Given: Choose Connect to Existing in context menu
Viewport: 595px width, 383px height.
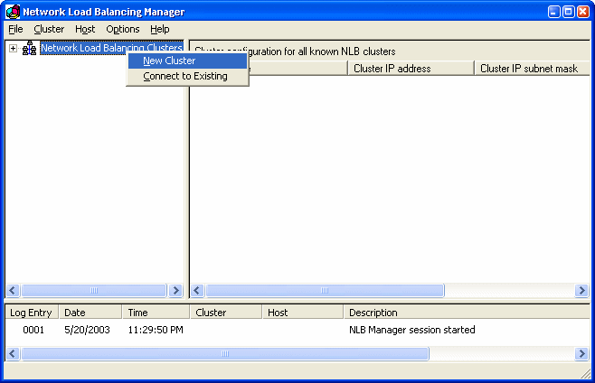Looking at the screenshot, I should coord(187,76).
